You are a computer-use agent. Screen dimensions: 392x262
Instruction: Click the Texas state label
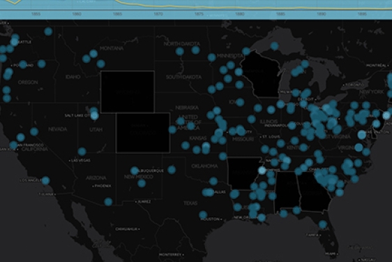(190, 203)
